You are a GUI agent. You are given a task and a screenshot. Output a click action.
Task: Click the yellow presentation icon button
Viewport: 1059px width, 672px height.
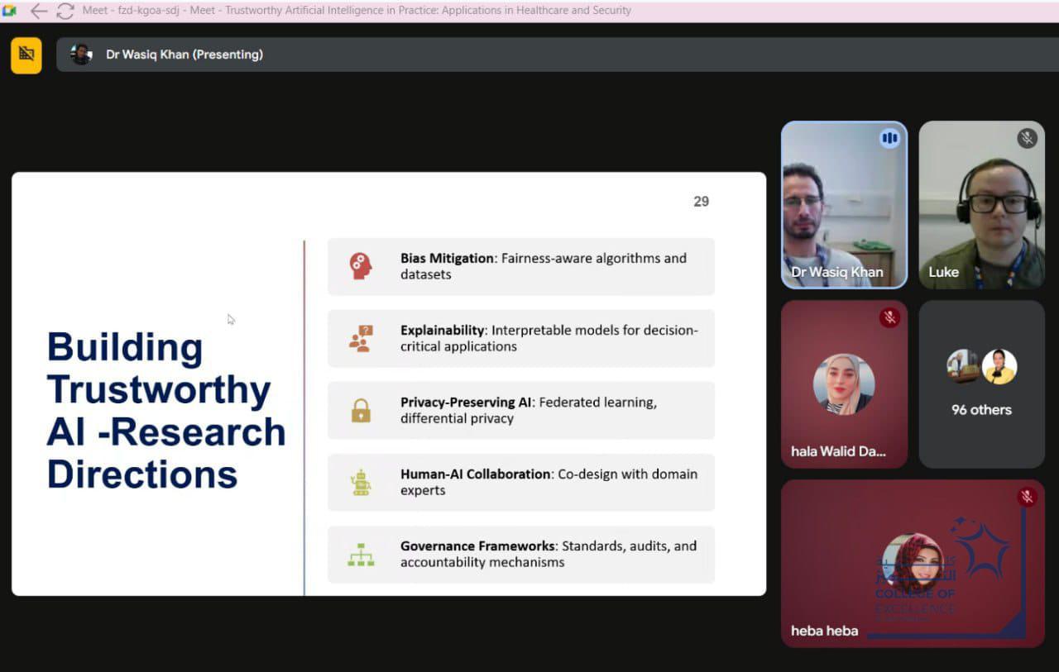(x=26, y=55)
